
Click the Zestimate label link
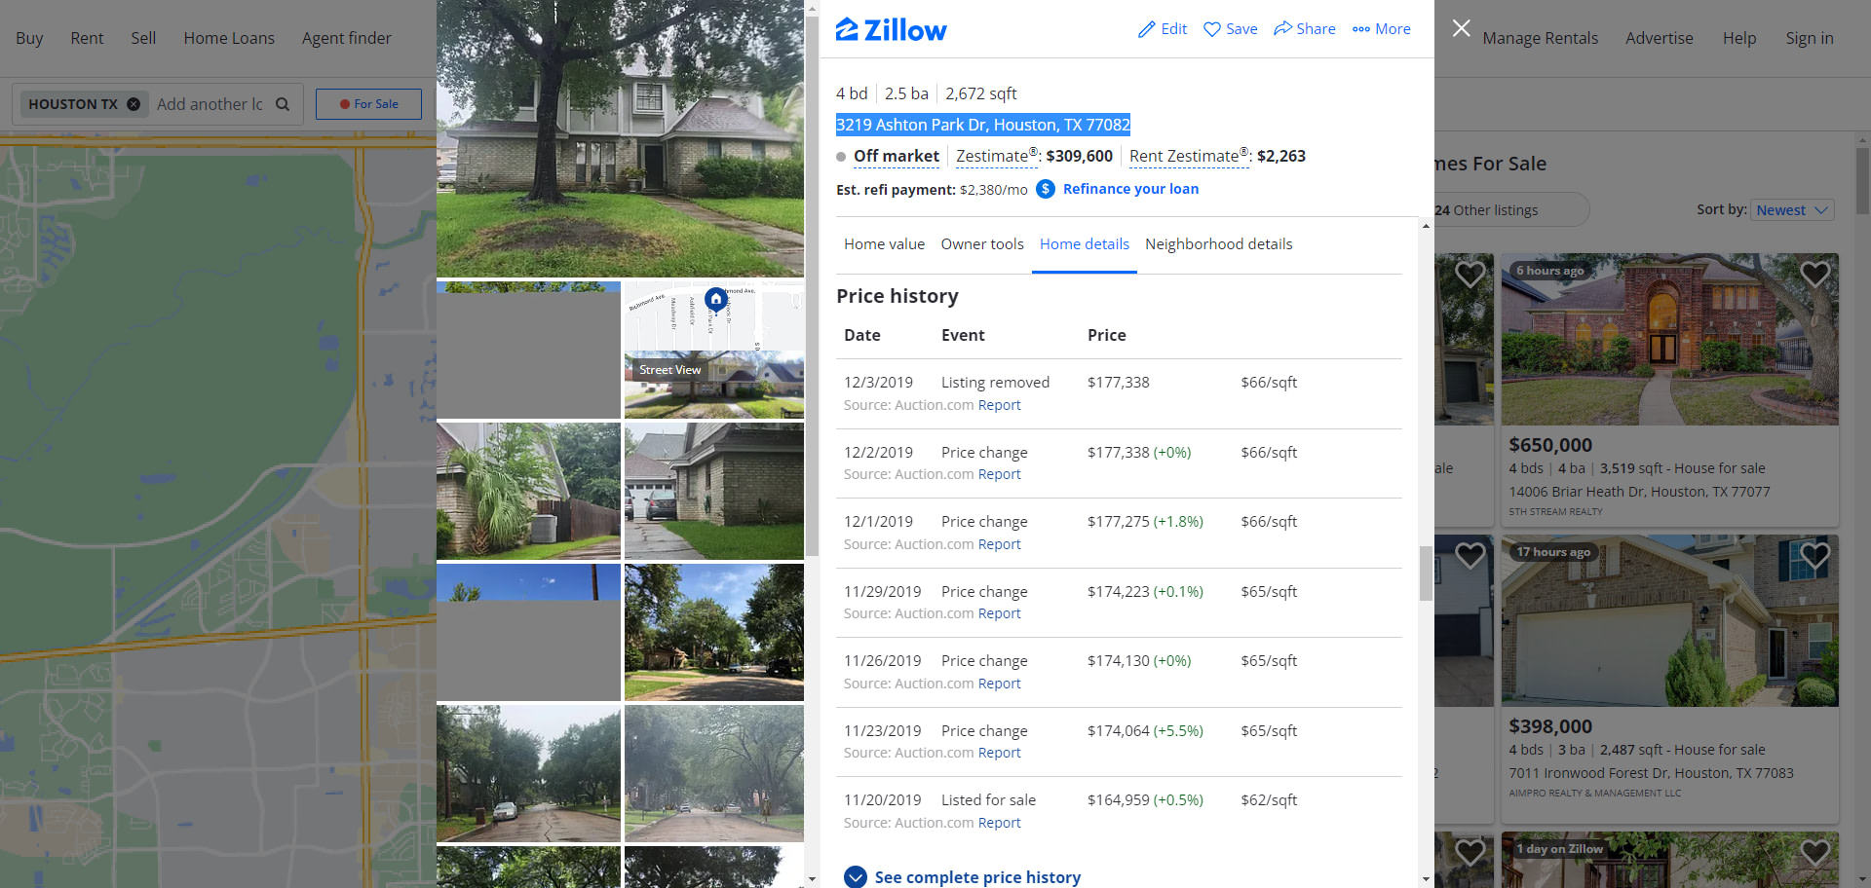997,156
